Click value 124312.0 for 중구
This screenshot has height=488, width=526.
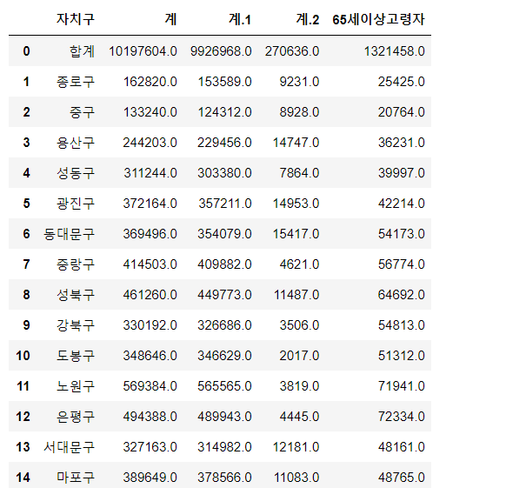[x=224, y=112]
